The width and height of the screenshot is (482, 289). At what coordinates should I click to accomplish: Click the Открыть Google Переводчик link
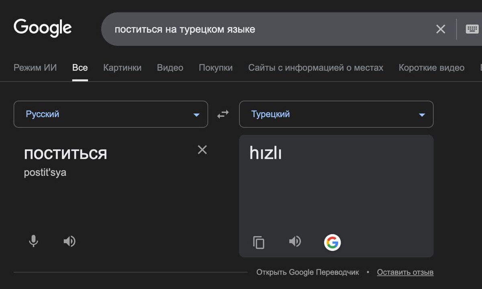[308, 272]
